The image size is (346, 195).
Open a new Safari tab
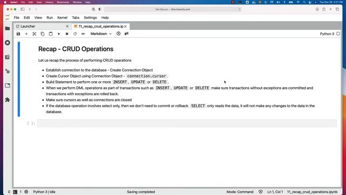pos(330,9)
